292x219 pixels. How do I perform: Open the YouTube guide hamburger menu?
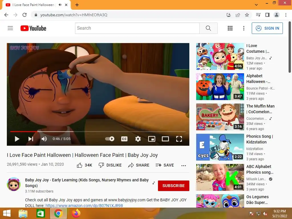pyautogui.click(x=10, y=28)
